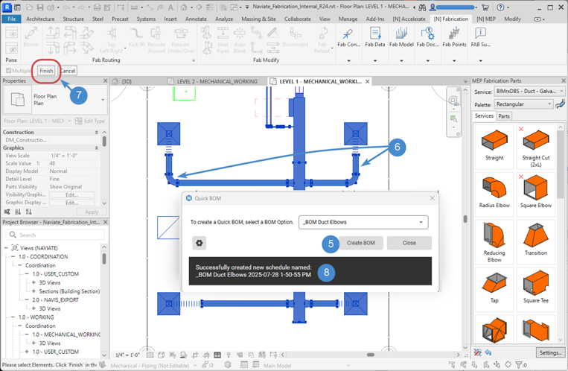Select the Square Tee part
Screen dimensions: 568x371
click(x=536, y=289)
